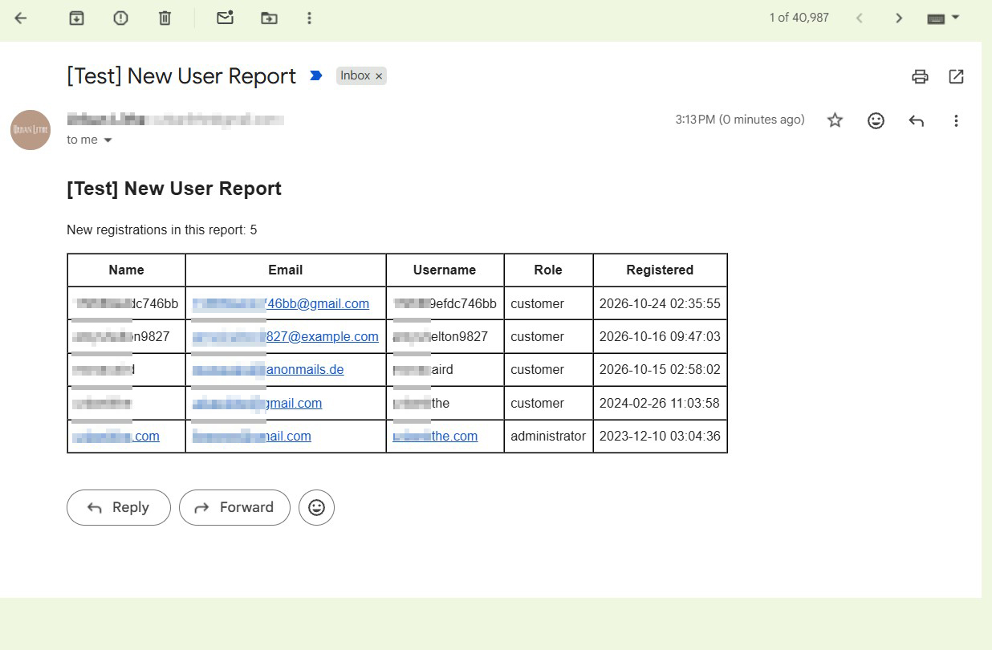Click the 'Email' column header
The image size is (992, 650).
click(286, 270)
